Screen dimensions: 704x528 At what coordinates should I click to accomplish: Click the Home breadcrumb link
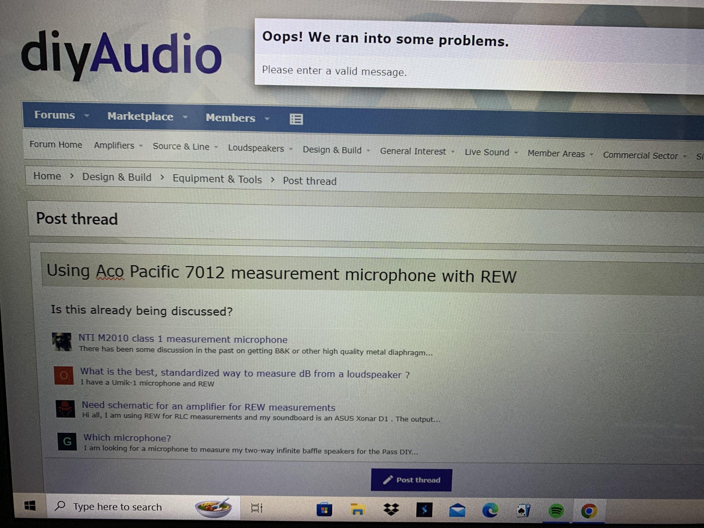[x=47, y=176]
